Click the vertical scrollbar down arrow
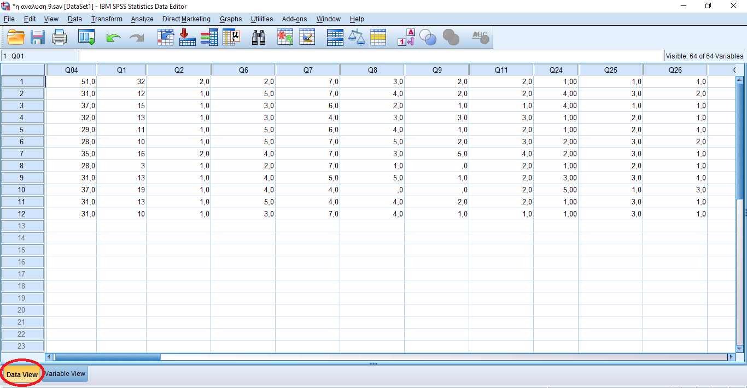Image resolution: width=747 pixels, height=388 pixels. (740, 348)
